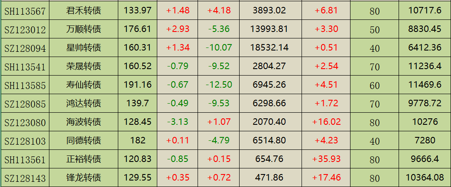This screenshot has height=187, width=451.
Task: Click the red +35.93 cell
Action: click(x=327, y=159)
